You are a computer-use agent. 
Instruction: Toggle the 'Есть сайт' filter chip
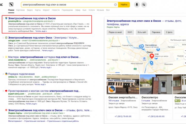[x=142, y=32]
